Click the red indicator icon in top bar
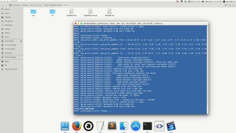This screenshot has width=236, height=133. [x=178, y=1]
